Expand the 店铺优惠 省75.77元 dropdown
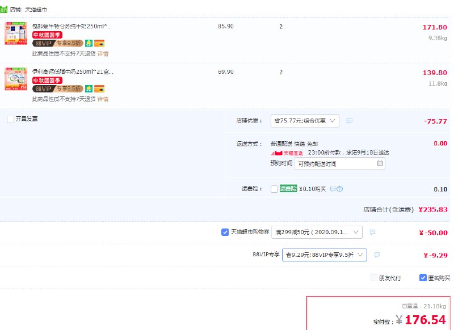454x330 pixels. [305, 121]
